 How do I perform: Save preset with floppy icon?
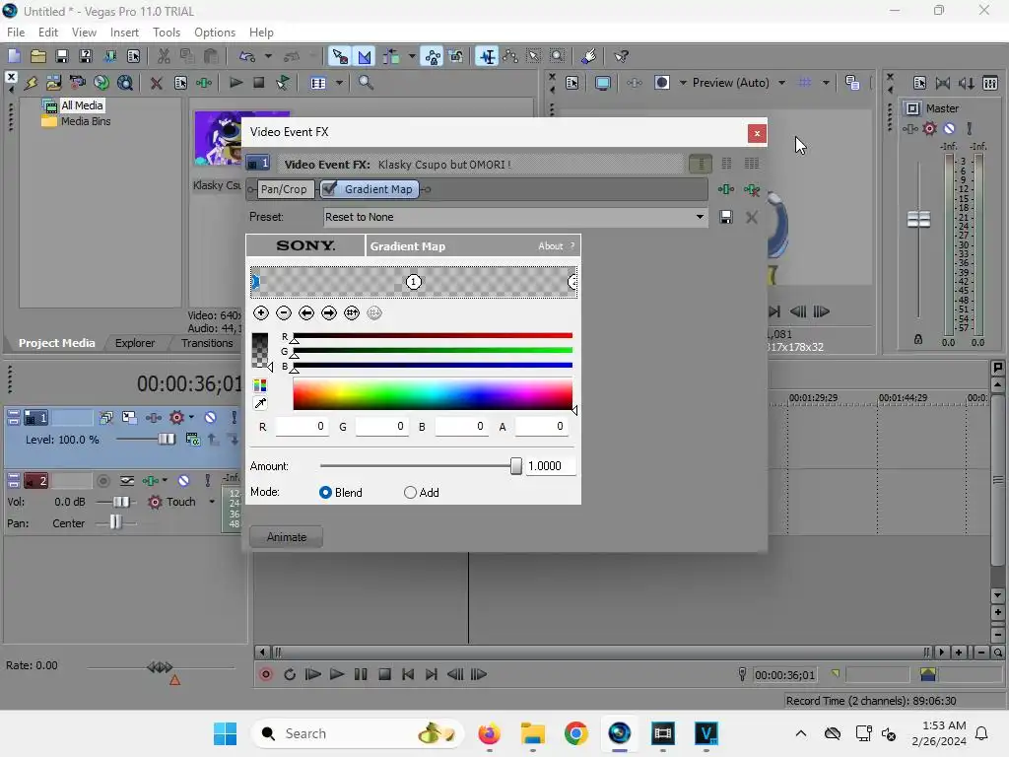726,218
